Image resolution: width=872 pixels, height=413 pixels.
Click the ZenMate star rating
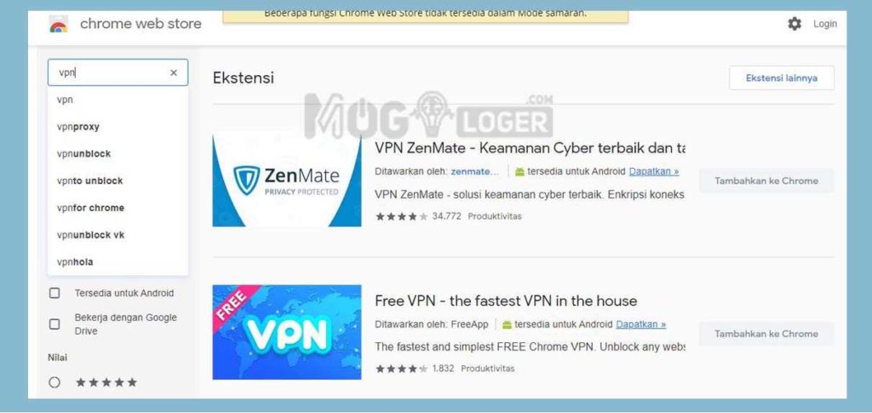[402, 216]
